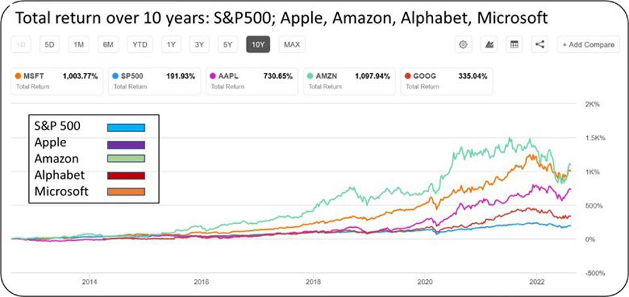Click the share chart icon

coord(540,44)
